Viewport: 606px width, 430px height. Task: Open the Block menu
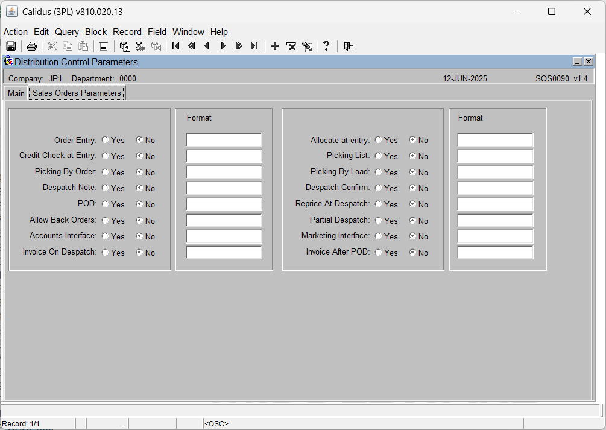click(96, 32)
